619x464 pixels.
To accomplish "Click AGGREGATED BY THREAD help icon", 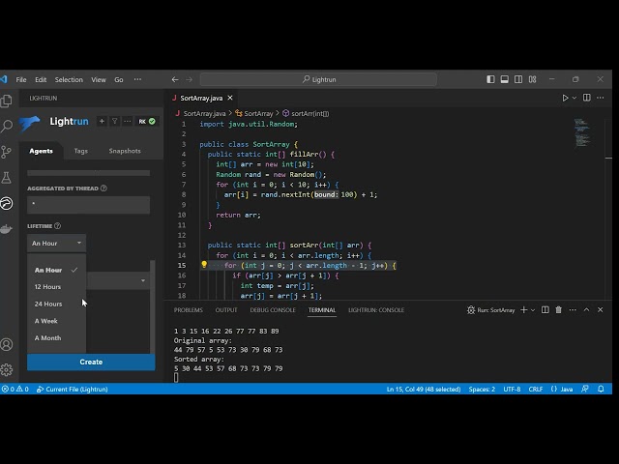I will click(103, 188).
